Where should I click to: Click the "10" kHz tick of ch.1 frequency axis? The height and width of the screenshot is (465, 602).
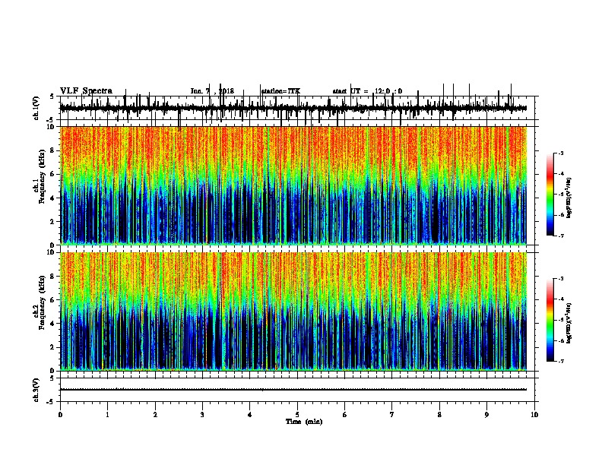tap(52, 127)
